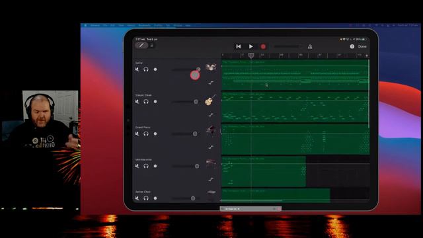The image size is (423, 238).
Task: Open the device dropdown in recording bar
Action: (x=232, y=209)
